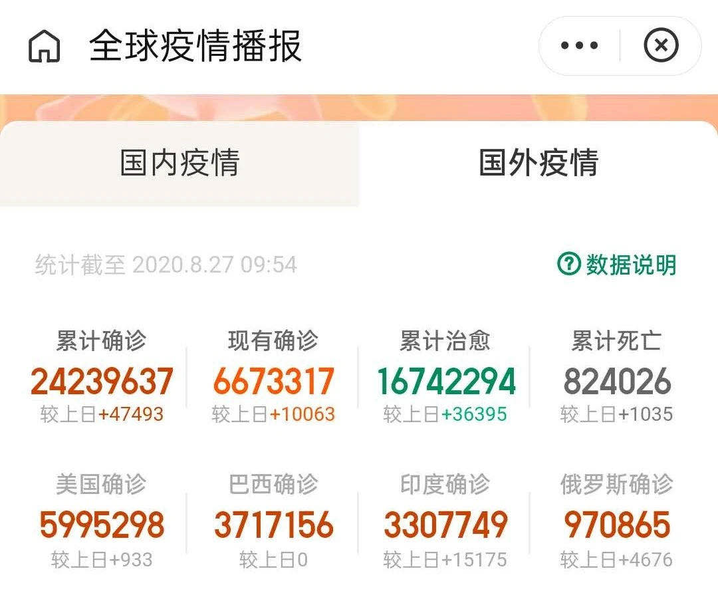Click 累计确诊 daily change +47493
Image resolution: width=718 pixels, height=601 pixels.
coord(130,414)
